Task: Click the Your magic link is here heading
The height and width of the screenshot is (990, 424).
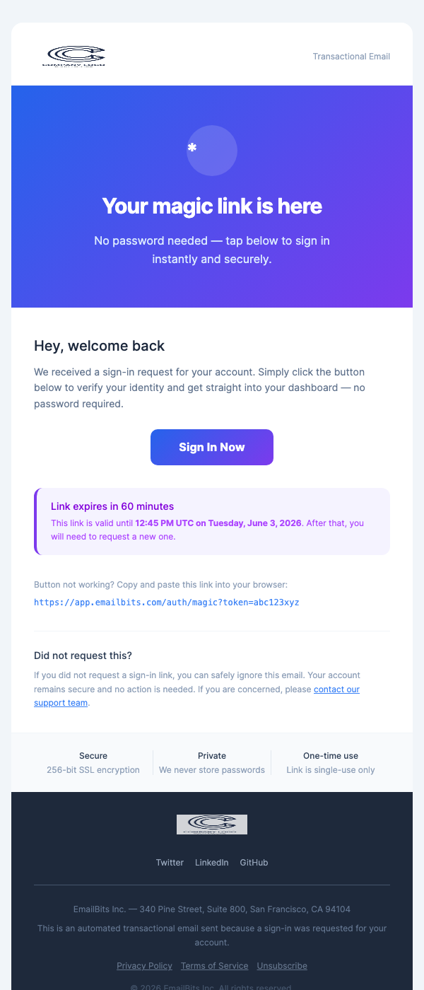Action: 211,206
